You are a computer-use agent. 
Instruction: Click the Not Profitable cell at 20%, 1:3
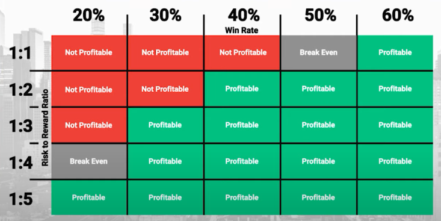pos(89,125)
